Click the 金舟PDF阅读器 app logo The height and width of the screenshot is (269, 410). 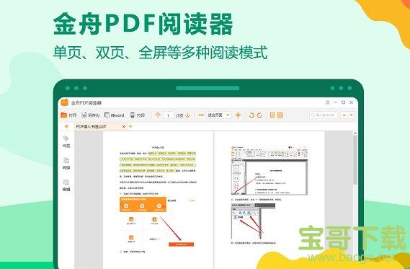point(64,102)
